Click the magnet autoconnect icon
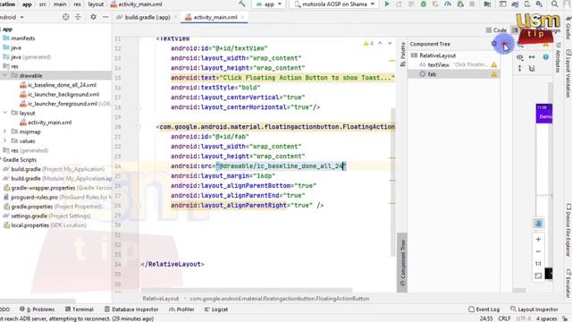This screenshot has height=322, width=572. click(532, 68)
